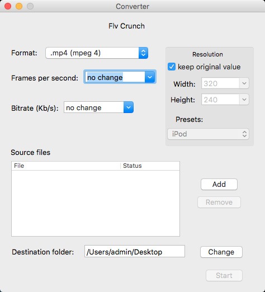
Task: Click the File column header
Action: click(66, 166)
